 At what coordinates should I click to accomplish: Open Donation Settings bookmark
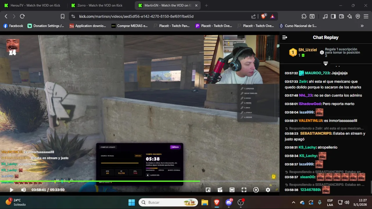pyautogui.click(x=46, y=26)
